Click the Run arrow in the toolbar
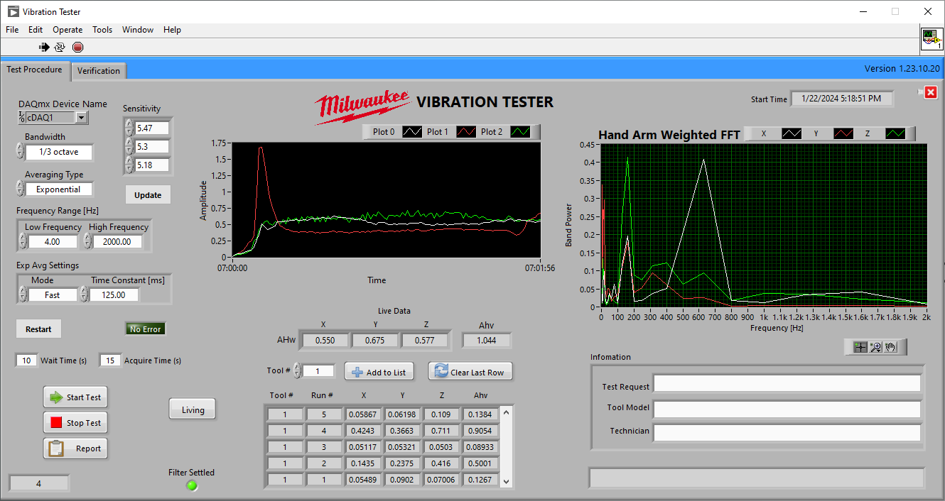The height and width of the screenshot is (501, 945). tap(44, 48)
